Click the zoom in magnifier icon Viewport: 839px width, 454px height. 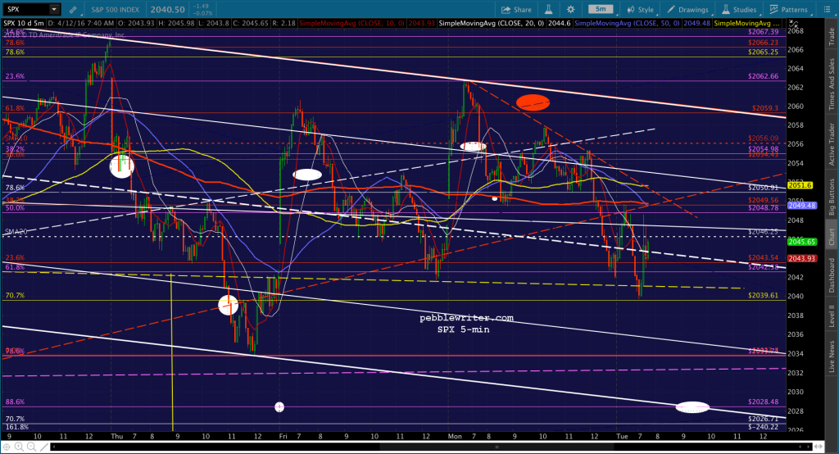coord(20,447)
